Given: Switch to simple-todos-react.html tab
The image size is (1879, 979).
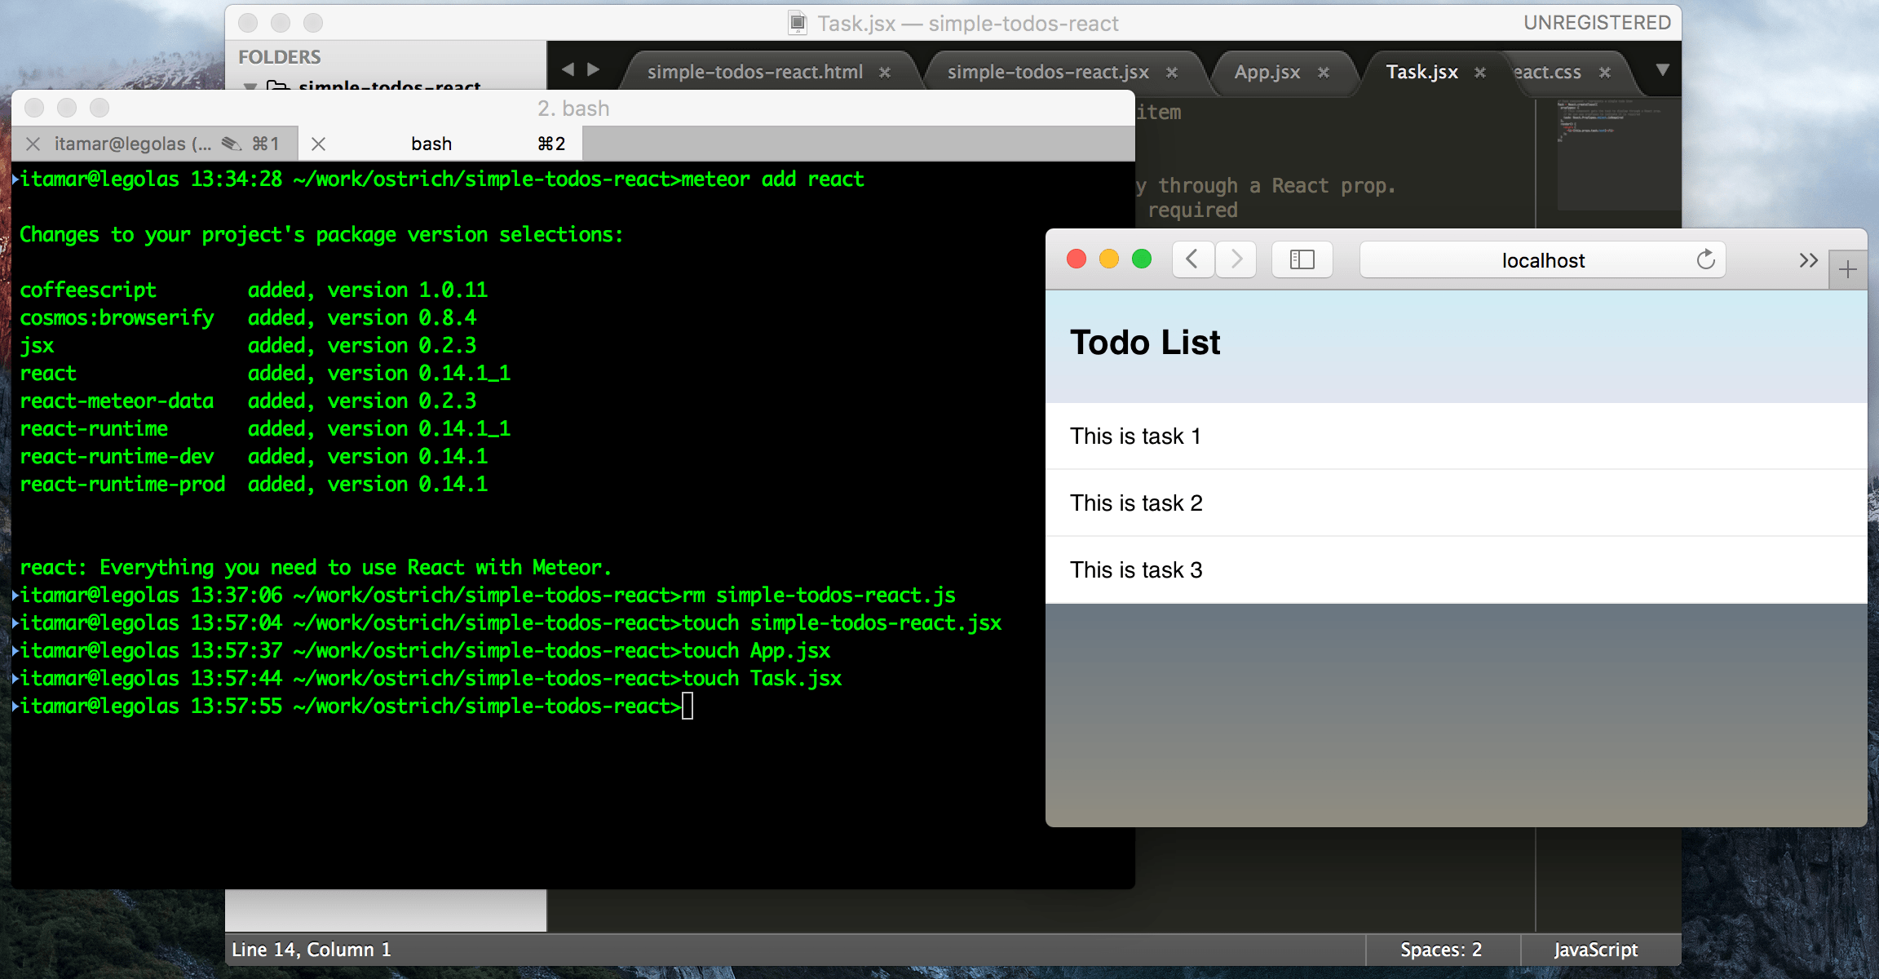Looking at the screenshot, I should (x=754, y=73).
